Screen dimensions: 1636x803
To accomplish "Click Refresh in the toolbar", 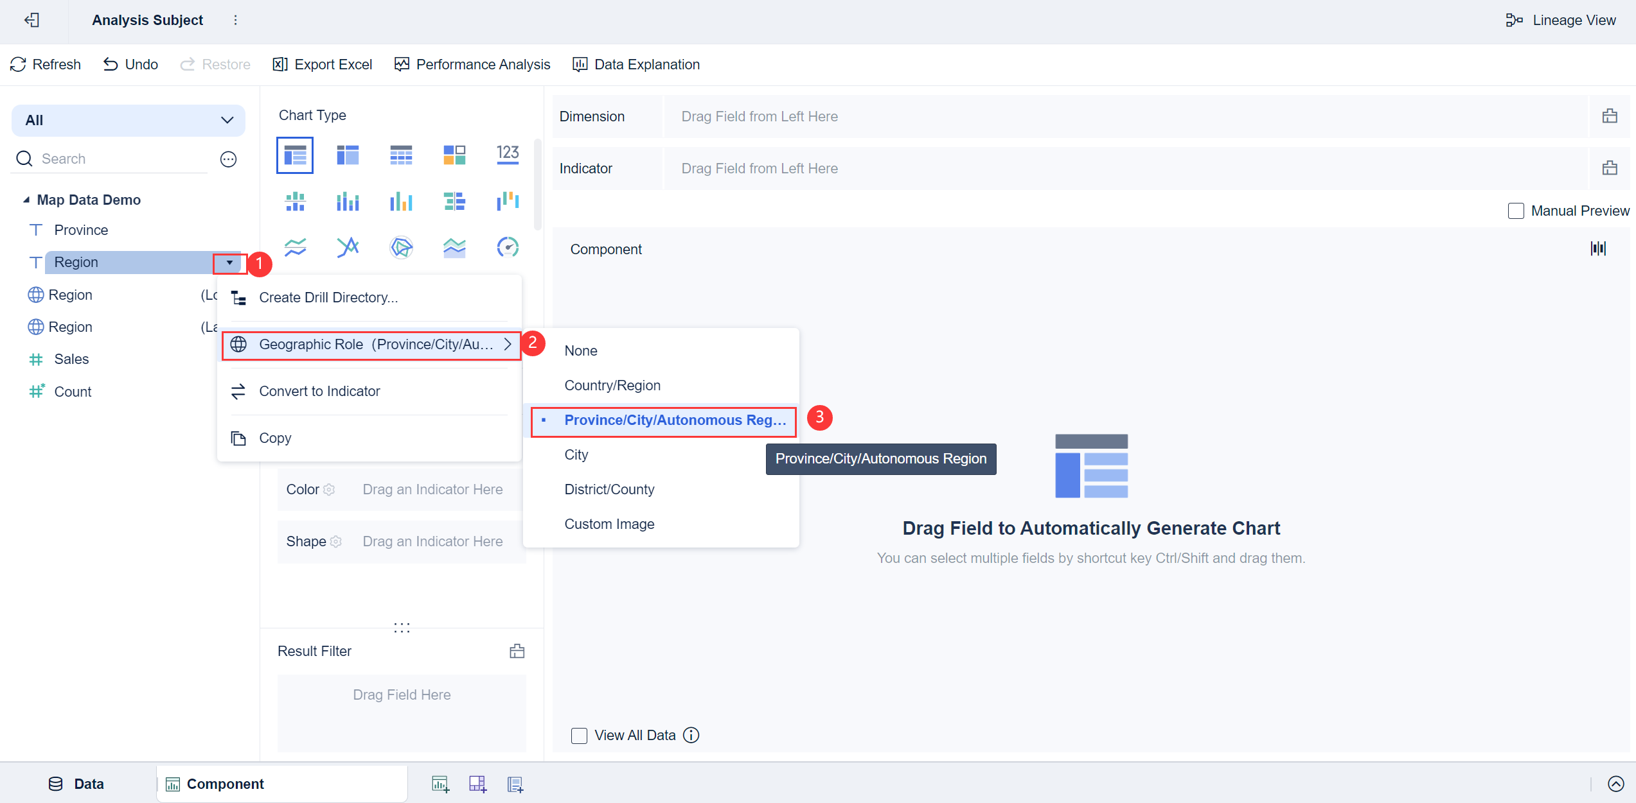I will [46, 64].
